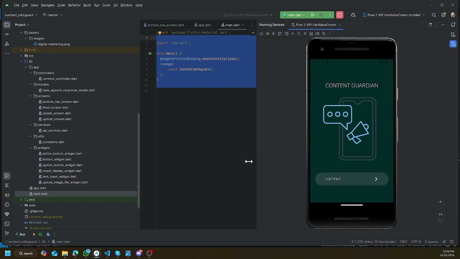Screen dimensions: 460x259
Task: Click Flutter hot reload lightning icon
Action: 34,234
